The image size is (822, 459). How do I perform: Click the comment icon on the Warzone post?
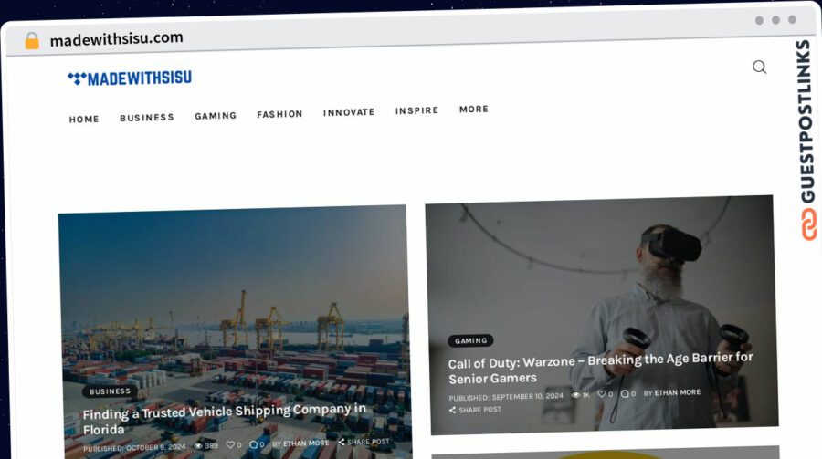(x=625, y=393)
